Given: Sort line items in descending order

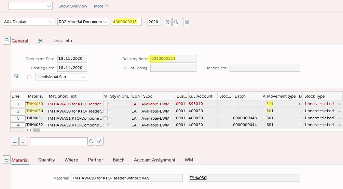Looking at the screenshot, I should (x=23, y=141).
